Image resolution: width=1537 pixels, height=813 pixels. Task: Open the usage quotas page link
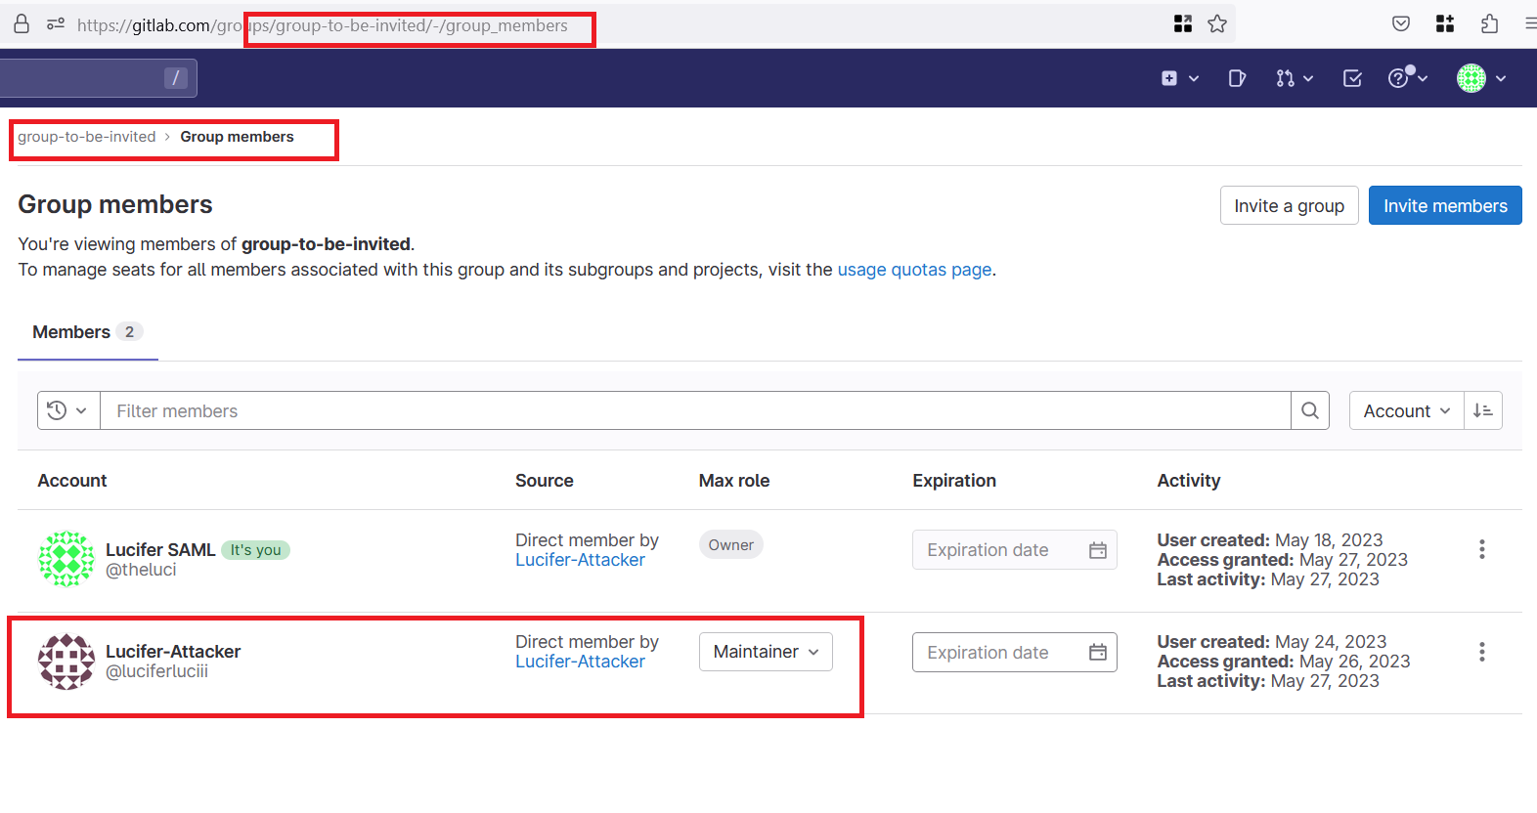click(x=914, y=270)
